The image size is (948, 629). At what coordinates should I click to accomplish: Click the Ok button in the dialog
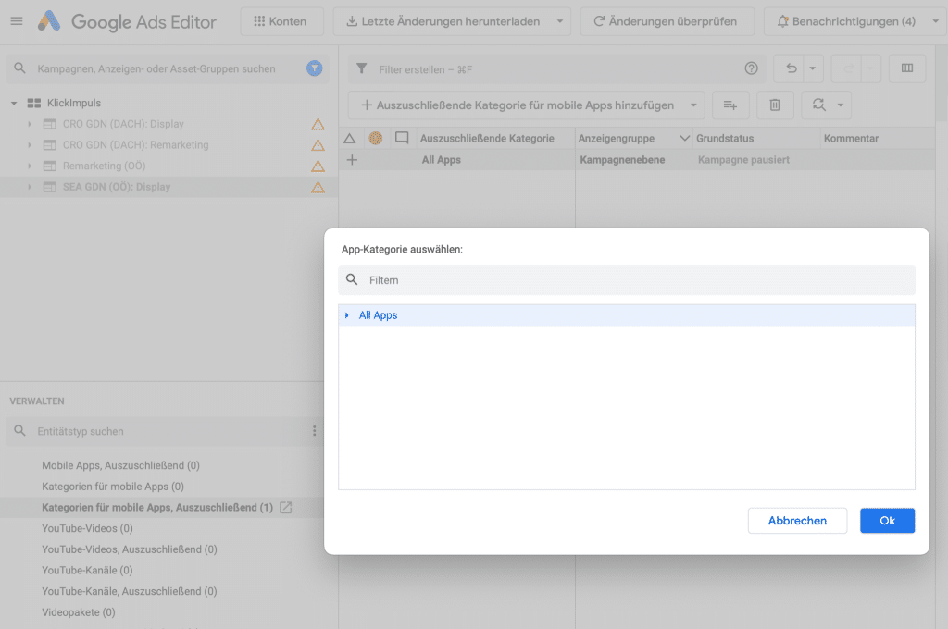[x=886, y=520]
